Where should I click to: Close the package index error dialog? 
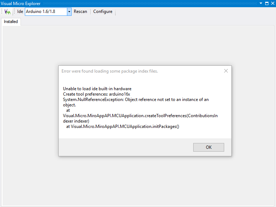(x=226, y=71)
